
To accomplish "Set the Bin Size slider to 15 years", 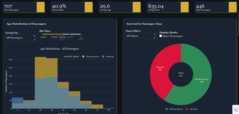I will (x=81, y=34).
